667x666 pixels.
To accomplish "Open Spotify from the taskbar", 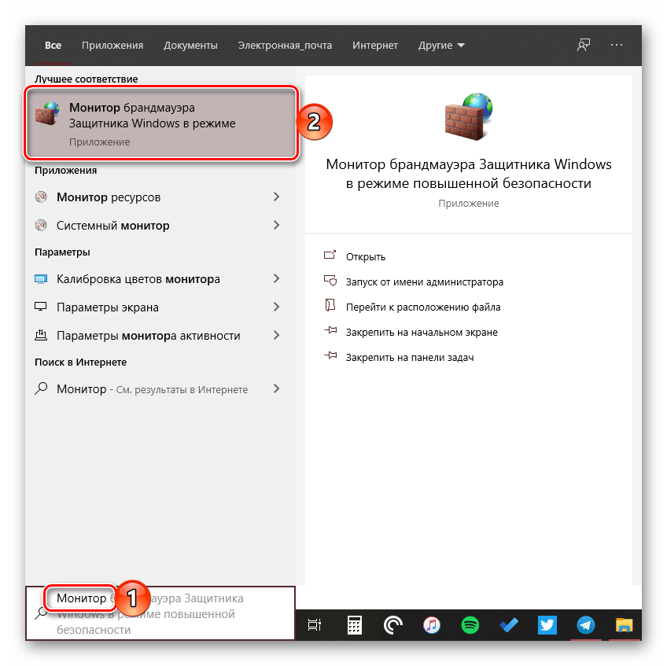I will coord(470,625).
